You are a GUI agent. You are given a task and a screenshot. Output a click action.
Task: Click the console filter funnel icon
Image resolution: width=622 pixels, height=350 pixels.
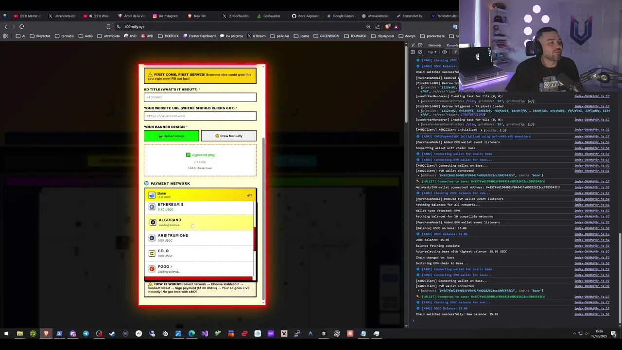[455, 52]
